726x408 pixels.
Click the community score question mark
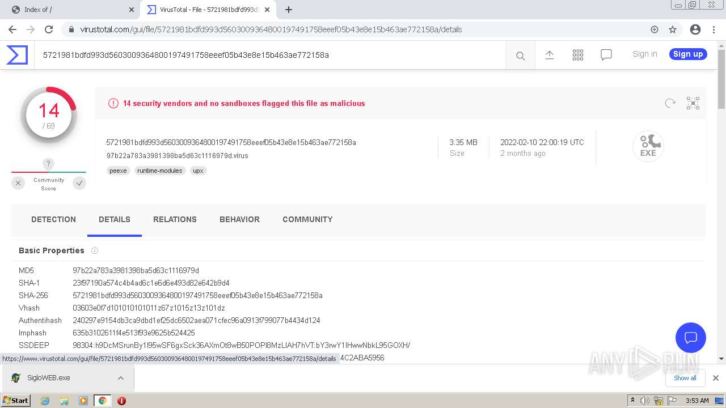click(49, 164)
